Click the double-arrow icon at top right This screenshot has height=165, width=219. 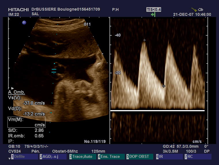click(201, 9)
